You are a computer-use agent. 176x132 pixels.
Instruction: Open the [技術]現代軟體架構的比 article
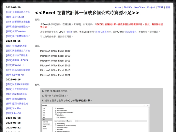tap(18, 36)
